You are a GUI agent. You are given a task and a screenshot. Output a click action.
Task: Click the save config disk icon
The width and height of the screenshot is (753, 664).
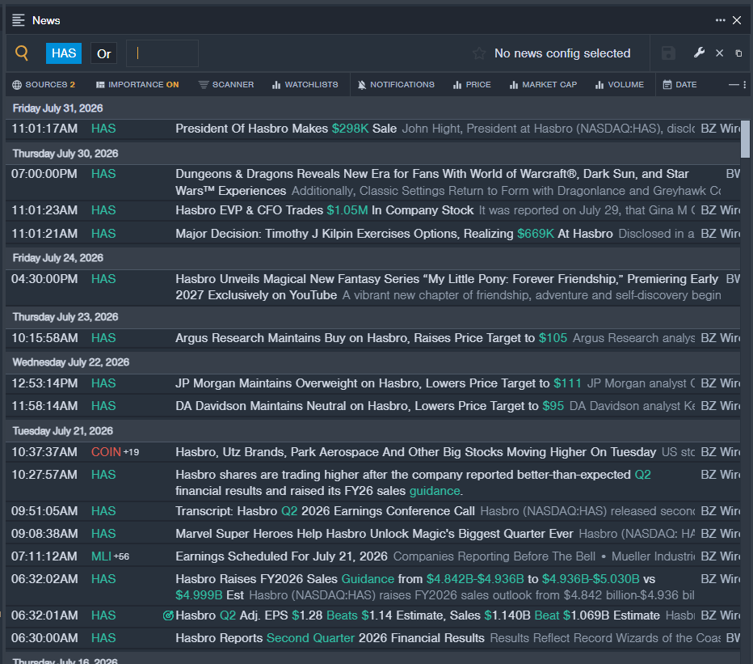(x=668, y=53)
